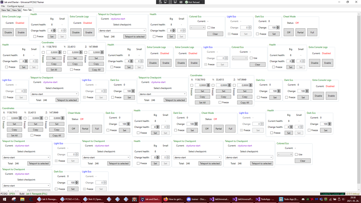Click the Microsoft Teams tray icon

click(322, 199)
